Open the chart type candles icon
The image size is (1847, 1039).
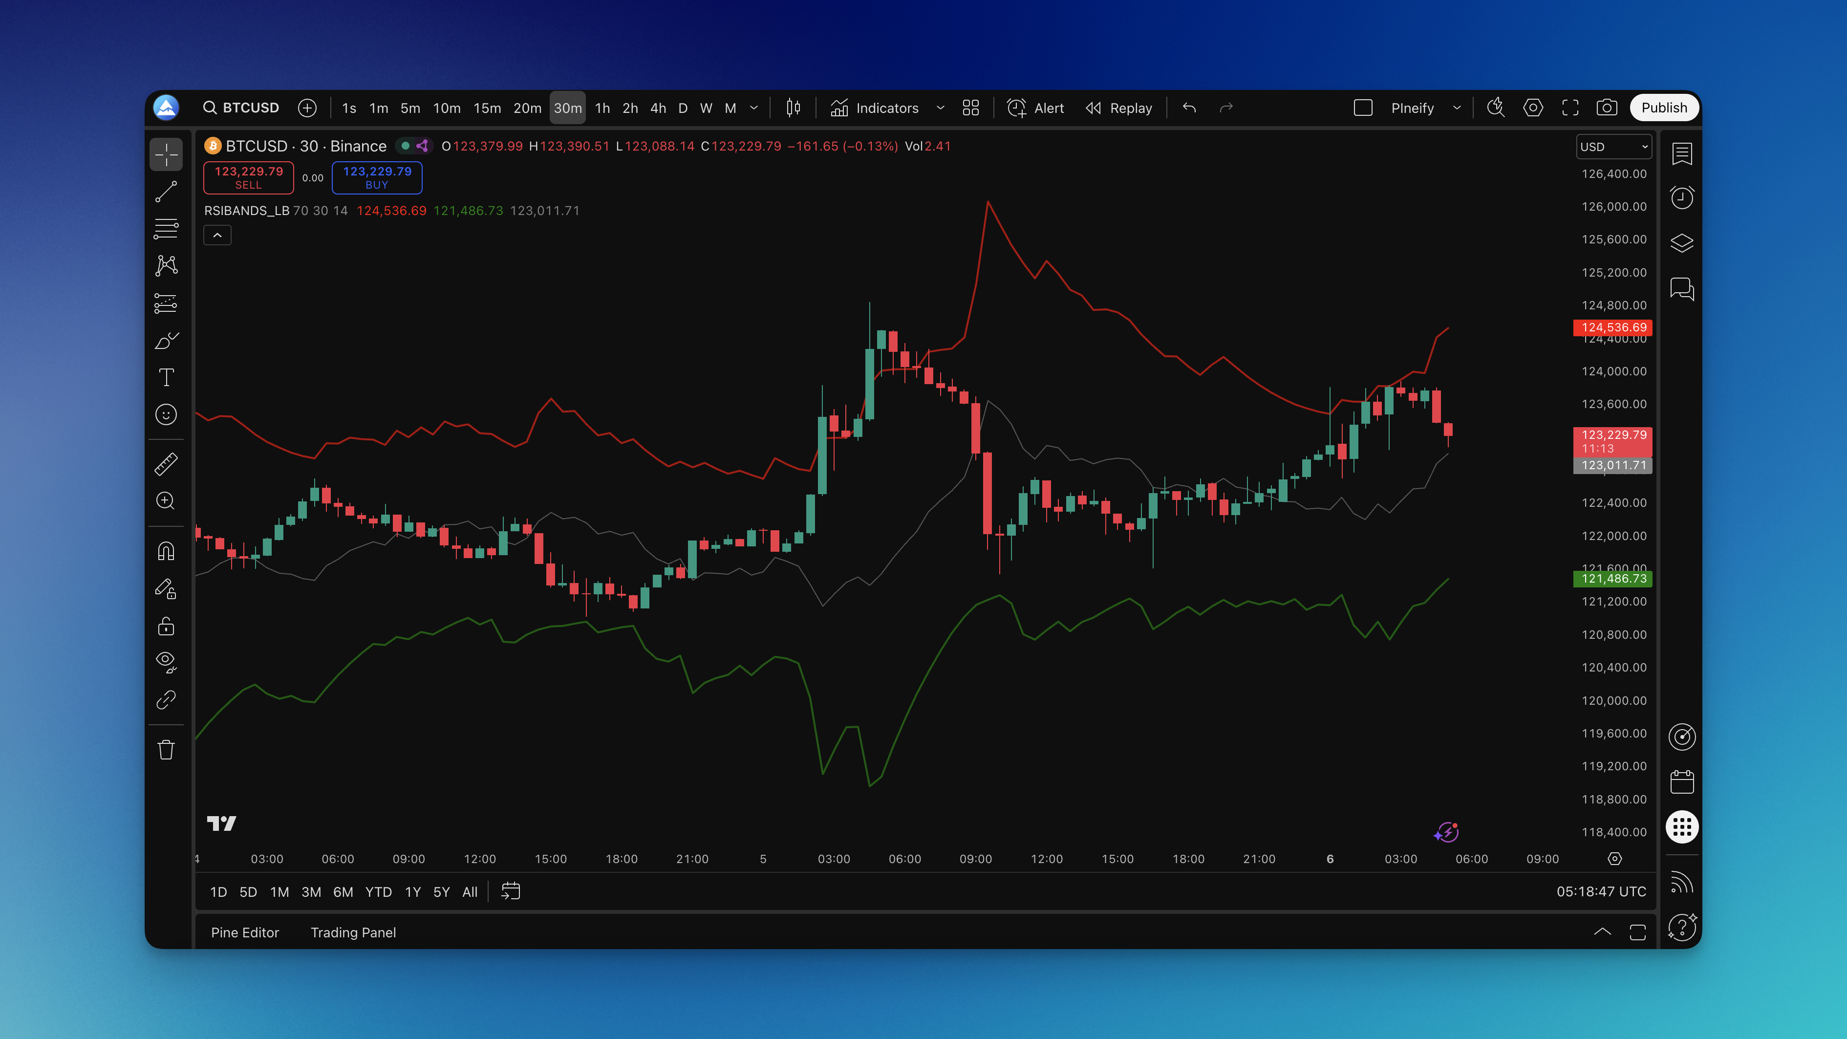click(x=793, y=108)
